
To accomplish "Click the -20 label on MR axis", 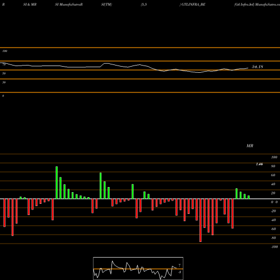I will [273, 211].
